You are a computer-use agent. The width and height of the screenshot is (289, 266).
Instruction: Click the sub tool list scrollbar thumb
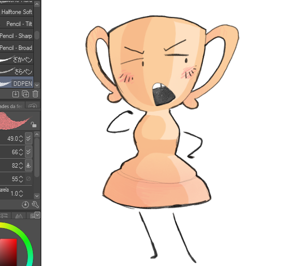coord(37,35)
